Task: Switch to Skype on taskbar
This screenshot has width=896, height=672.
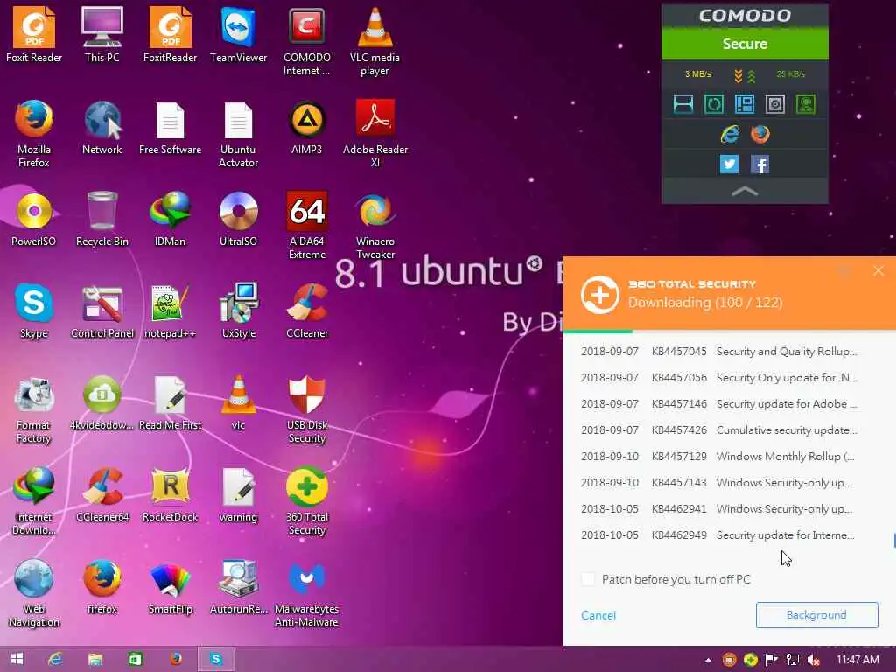Action: coord(215,659)
